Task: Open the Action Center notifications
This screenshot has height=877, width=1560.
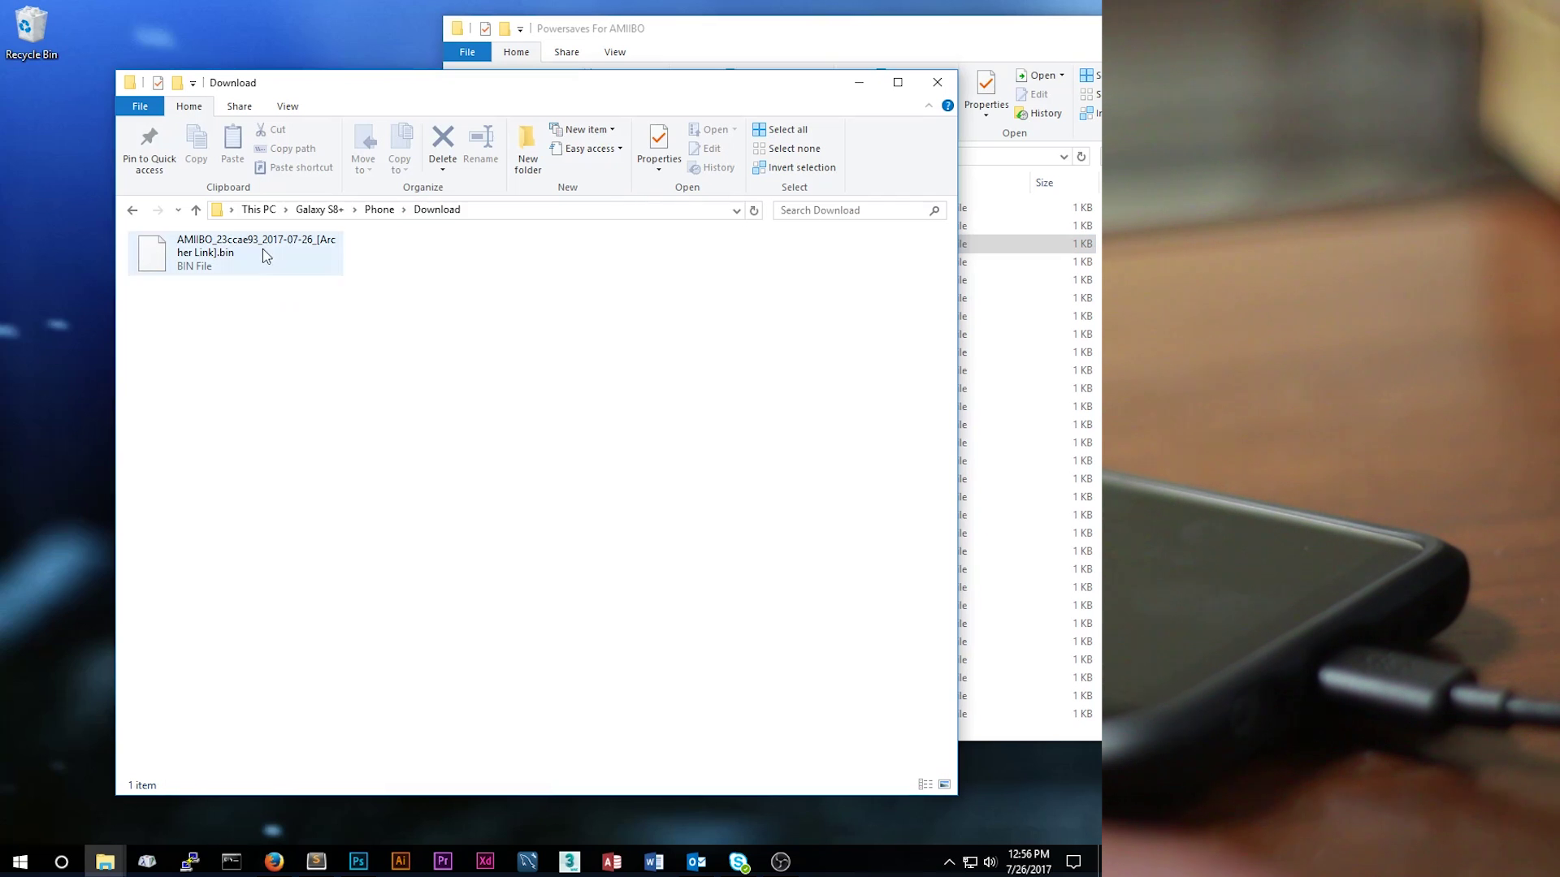Action: point(1073,862)
